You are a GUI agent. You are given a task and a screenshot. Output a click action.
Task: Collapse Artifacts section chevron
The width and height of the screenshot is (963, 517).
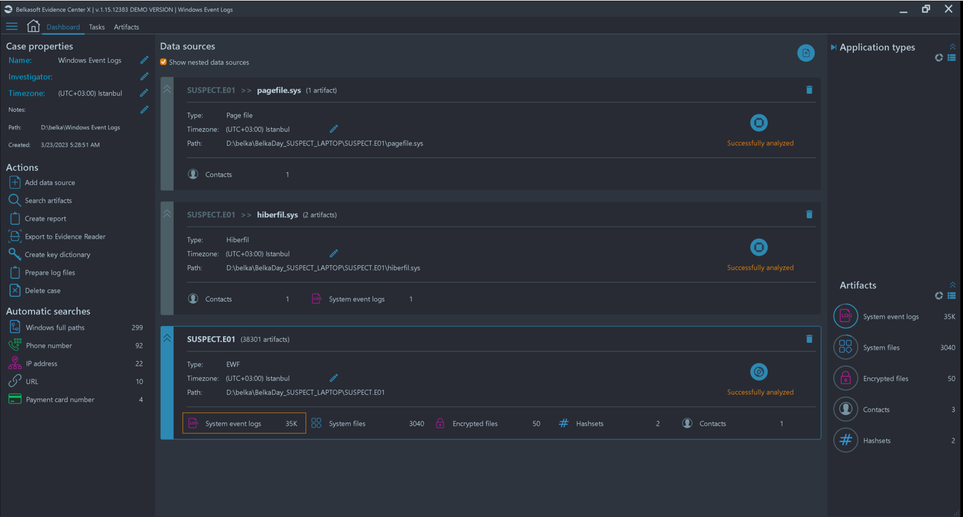(x=952, y=284)
